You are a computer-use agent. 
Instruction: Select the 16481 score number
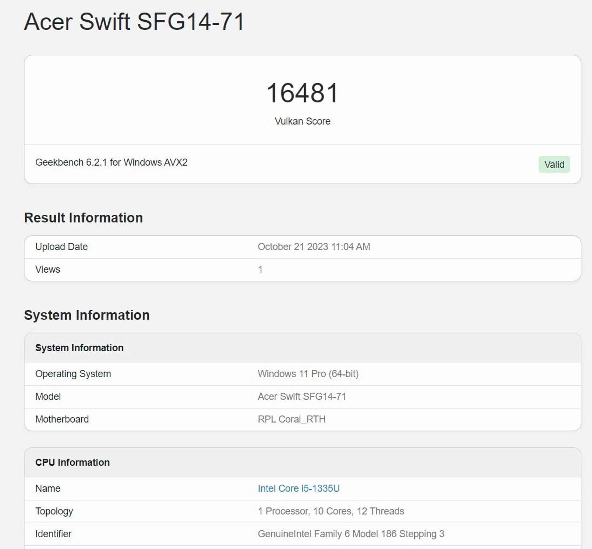(302, 93)
